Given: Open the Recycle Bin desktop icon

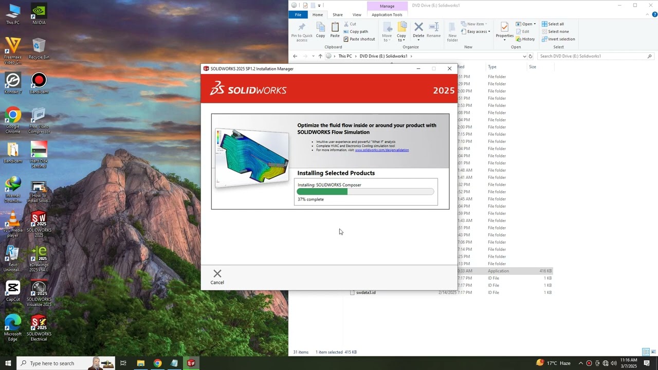Looking at the screenshot, I should pos(39,49).
